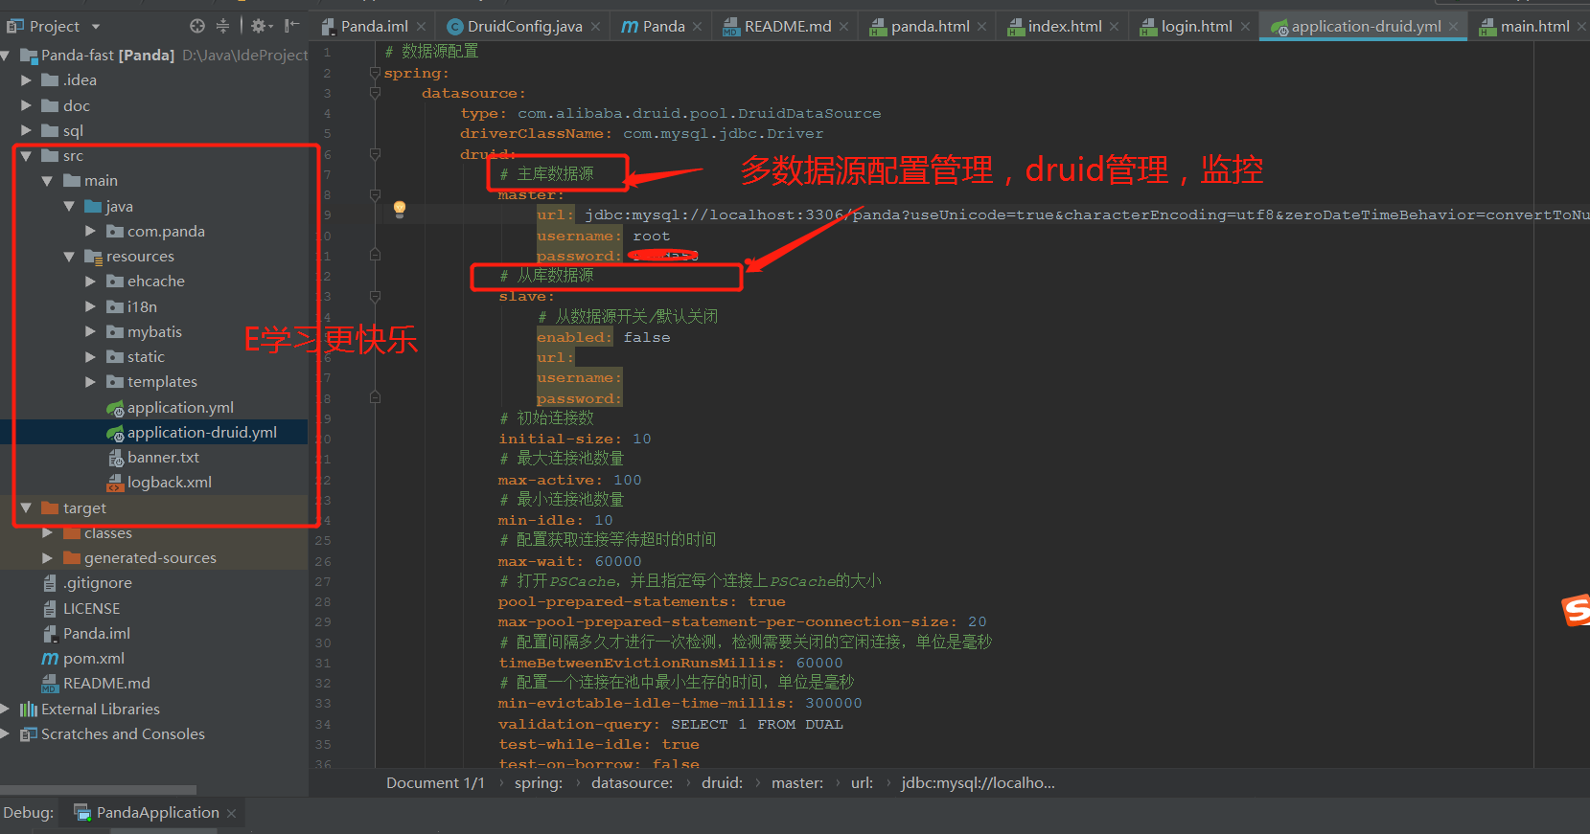Screen dimensions: 1590x834
Task: Select the ehcache folder in tree
Action: pos(155,282)
